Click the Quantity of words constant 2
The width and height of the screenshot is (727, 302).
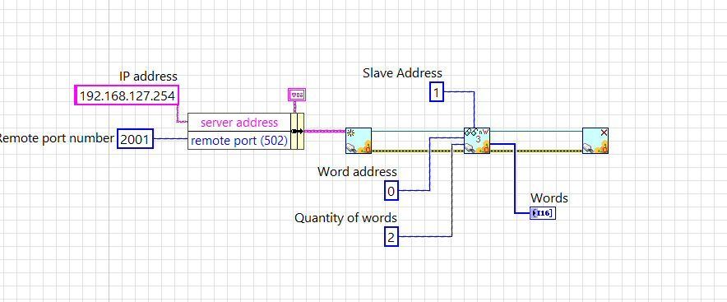point(391,237)
